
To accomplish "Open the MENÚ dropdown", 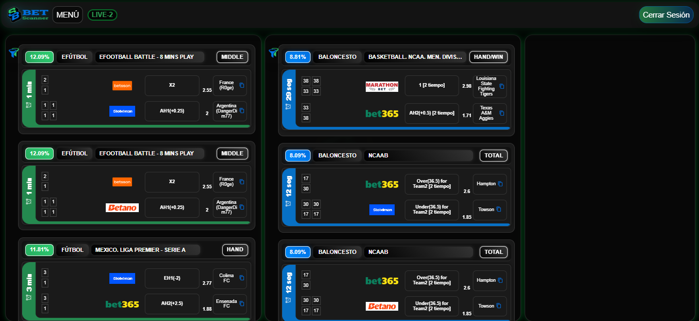I will pyautogui.click(x=68, y=14).
